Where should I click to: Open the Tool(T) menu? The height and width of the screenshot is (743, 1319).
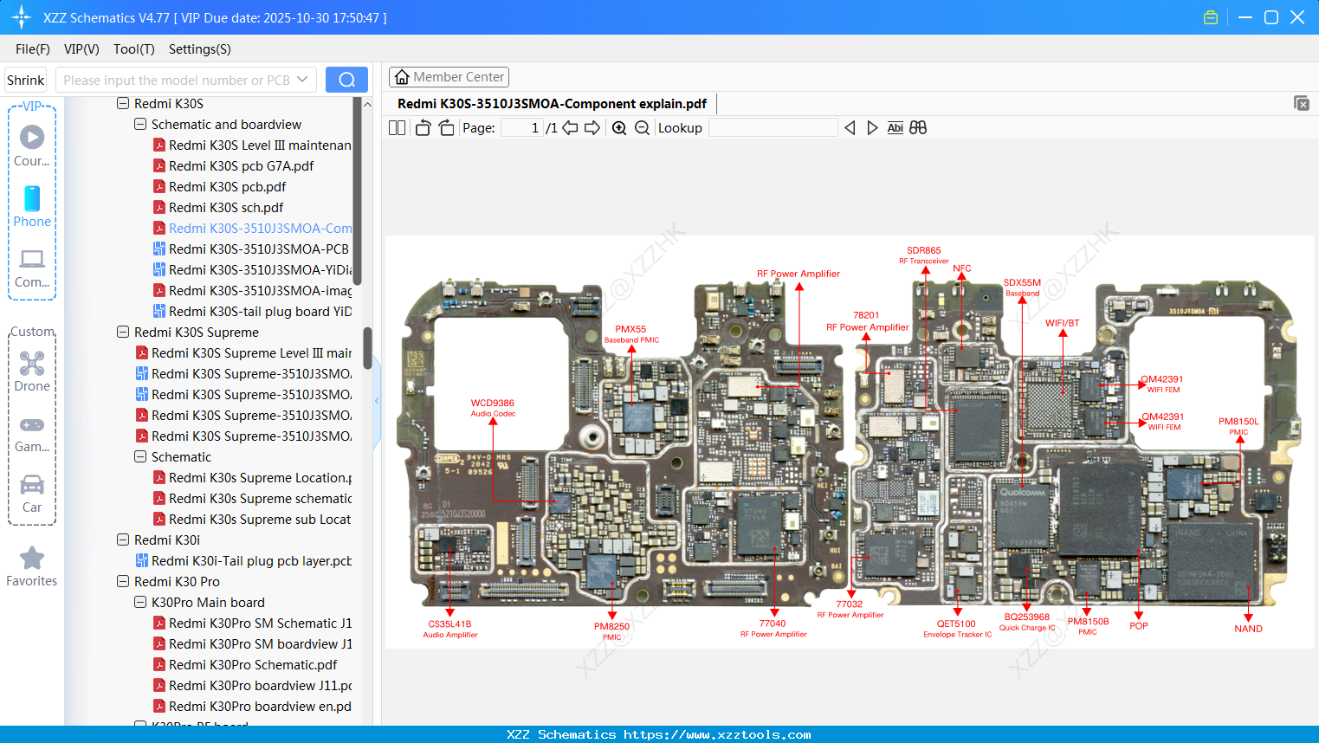pos(133,49)
